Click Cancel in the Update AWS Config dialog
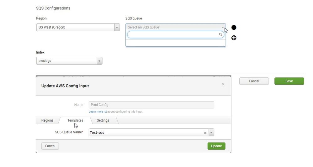This screenshot has width=313, height=167. pyautogui.click(x=50, y=146)
